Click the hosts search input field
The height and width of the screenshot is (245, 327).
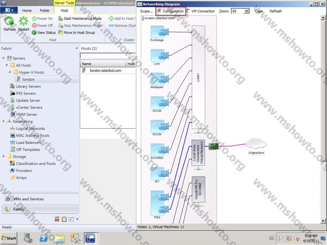coord(108,56)
